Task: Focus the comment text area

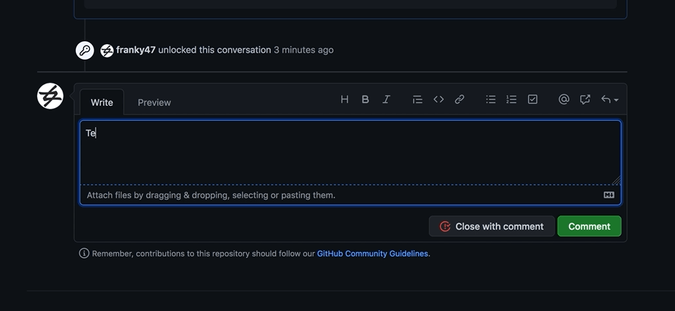Action: click(350, 153)
